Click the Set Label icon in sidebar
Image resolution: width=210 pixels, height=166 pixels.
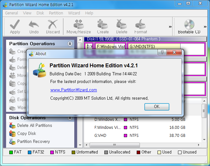click(12, 92)
